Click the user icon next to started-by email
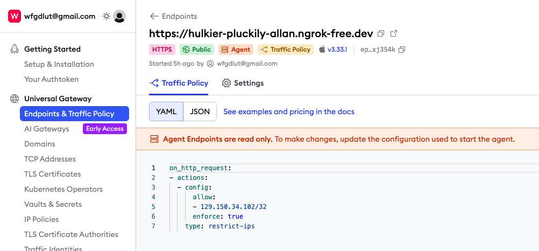Viewport: 539px width, 251px height. point(210,64)
